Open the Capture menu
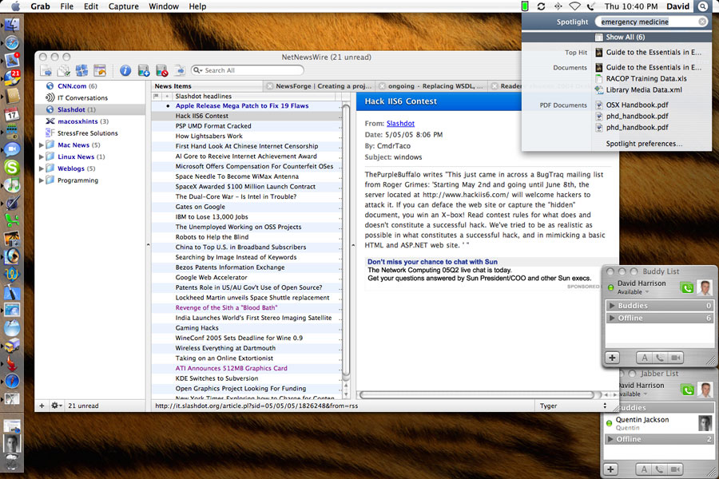Viewport: 719px width, 479px height. [x=123, y=6]
